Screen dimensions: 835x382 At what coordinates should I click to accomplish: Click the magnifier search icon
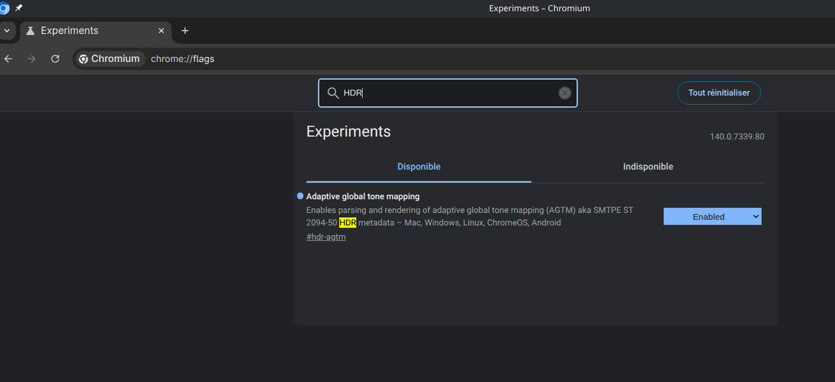(333, 93)
